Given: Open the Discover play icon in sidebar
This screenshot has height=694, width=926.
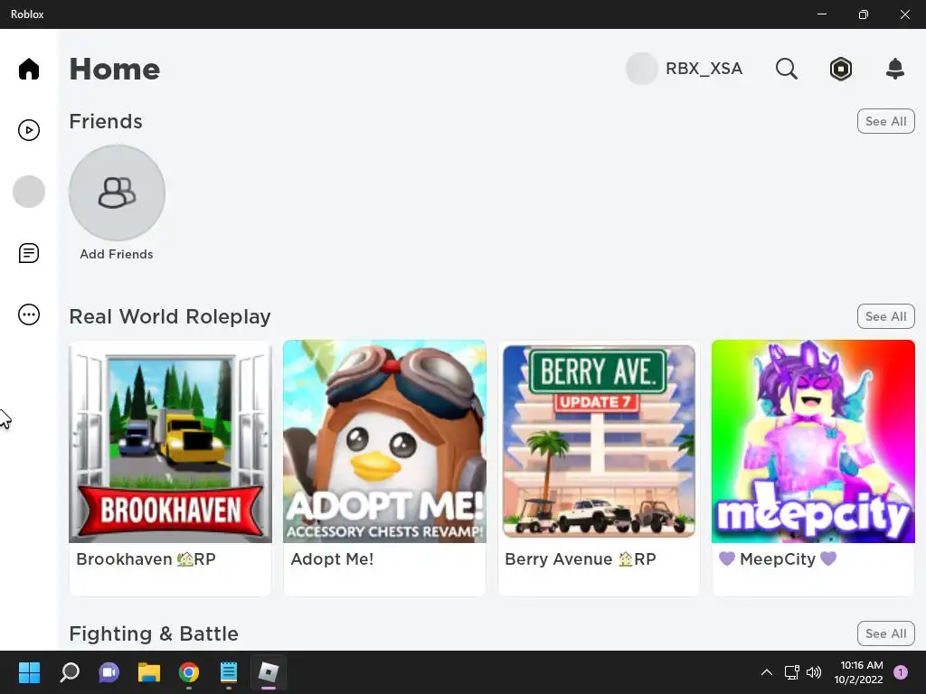Looking at the screenshot, I should click(28, 130).
